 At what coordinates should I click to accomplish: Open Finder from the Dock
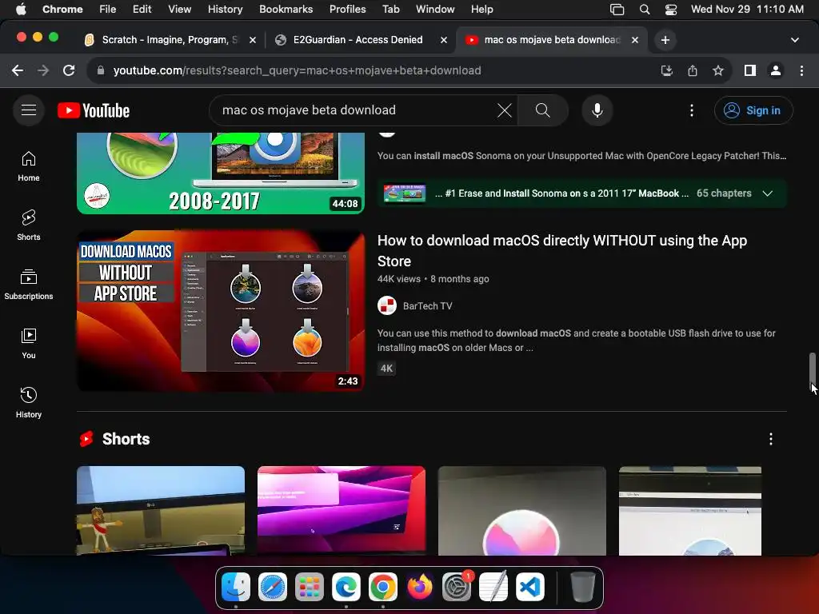click(x=236, y=587)
